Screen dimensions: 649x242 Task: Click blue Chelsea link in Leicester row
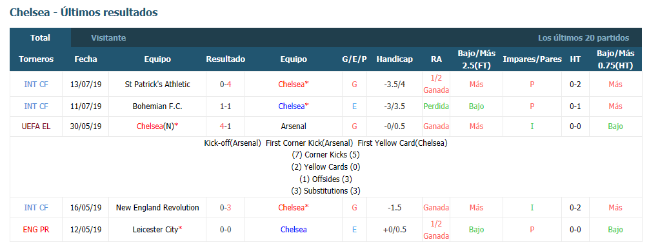pos(294,229)
